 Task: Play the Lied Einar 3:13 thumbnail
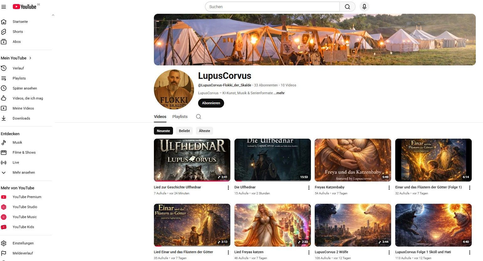pos(192,225)
